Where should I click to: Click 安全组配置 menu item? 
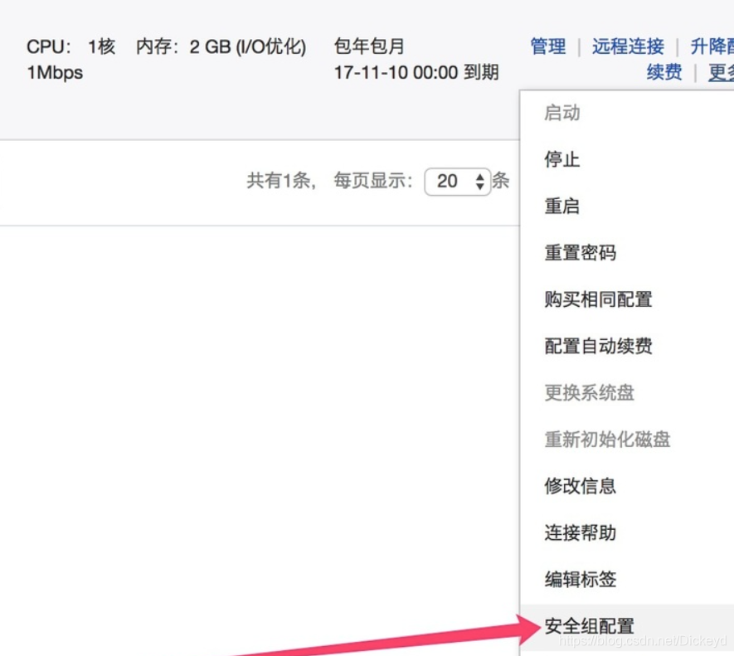tap(627, 626)
